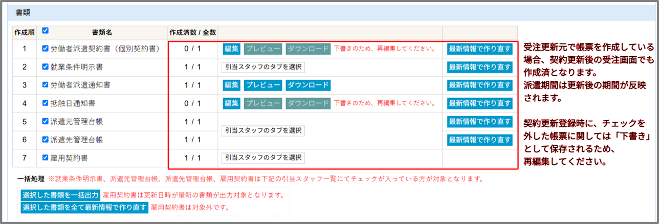Click ダウンロード in 抵触日通知書 row
Image resolution: width=659 pixels, height=224 pixels.
pos(307,103)
